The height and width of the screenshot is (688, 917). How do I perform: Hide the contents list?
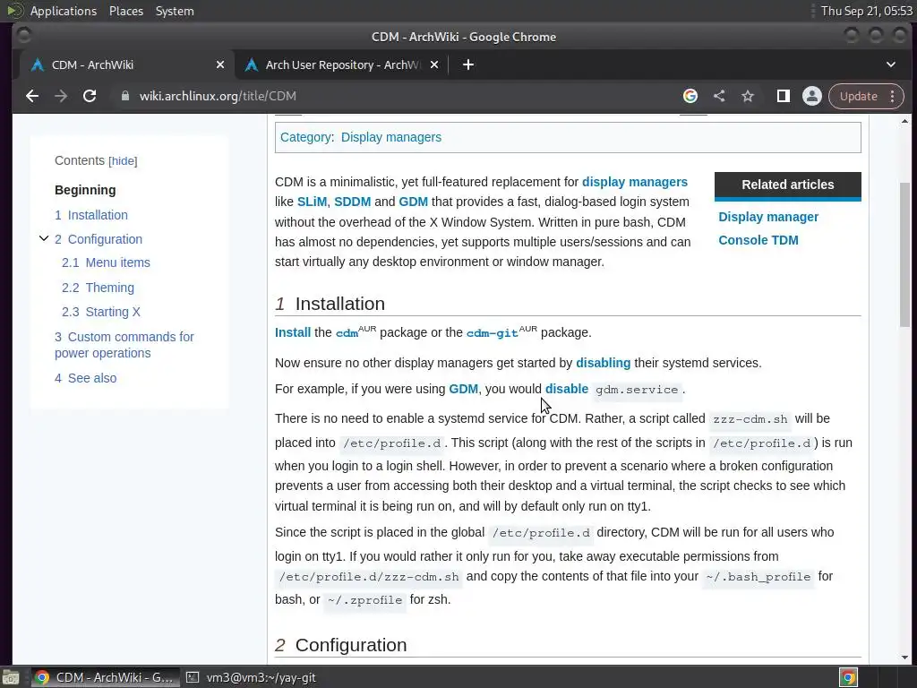pos(123,161)
